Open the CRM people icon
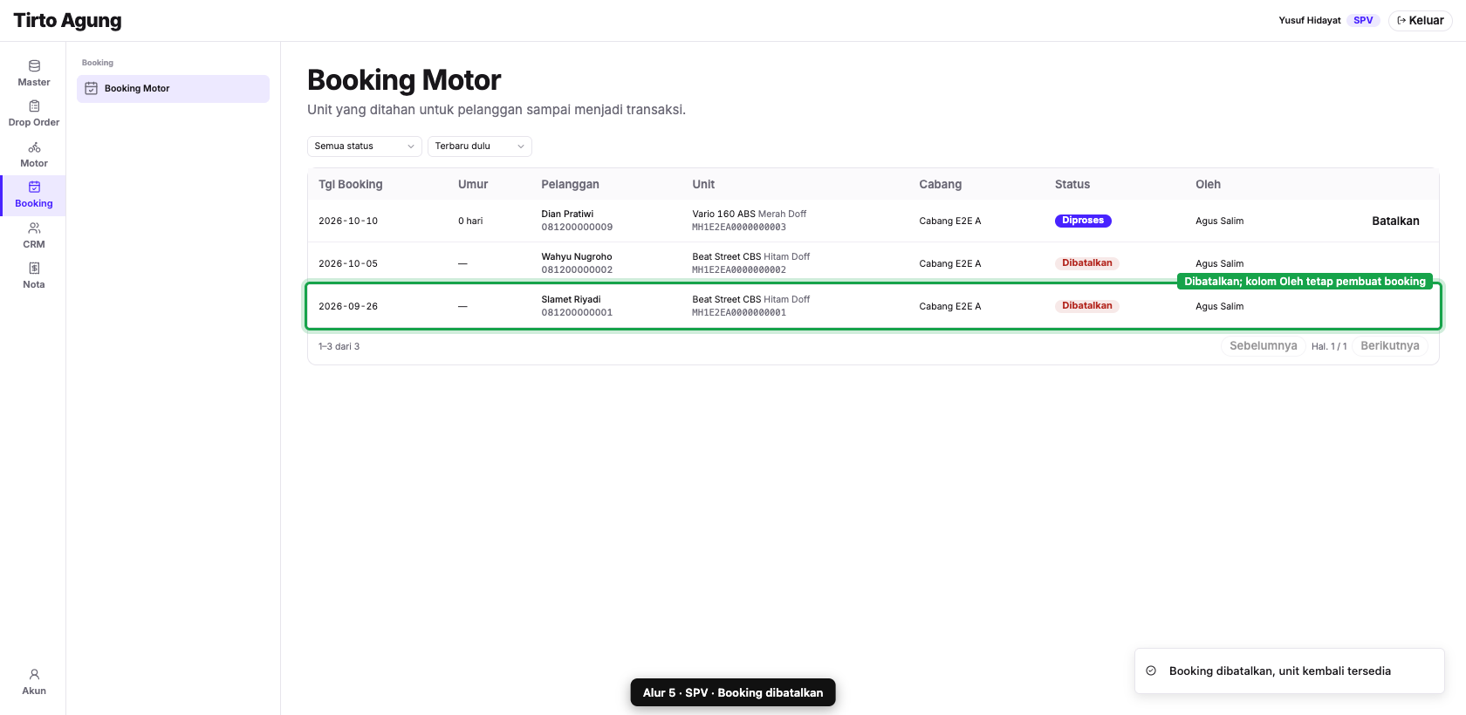This screenshot has height=715, width=1466. coord(34,228)
